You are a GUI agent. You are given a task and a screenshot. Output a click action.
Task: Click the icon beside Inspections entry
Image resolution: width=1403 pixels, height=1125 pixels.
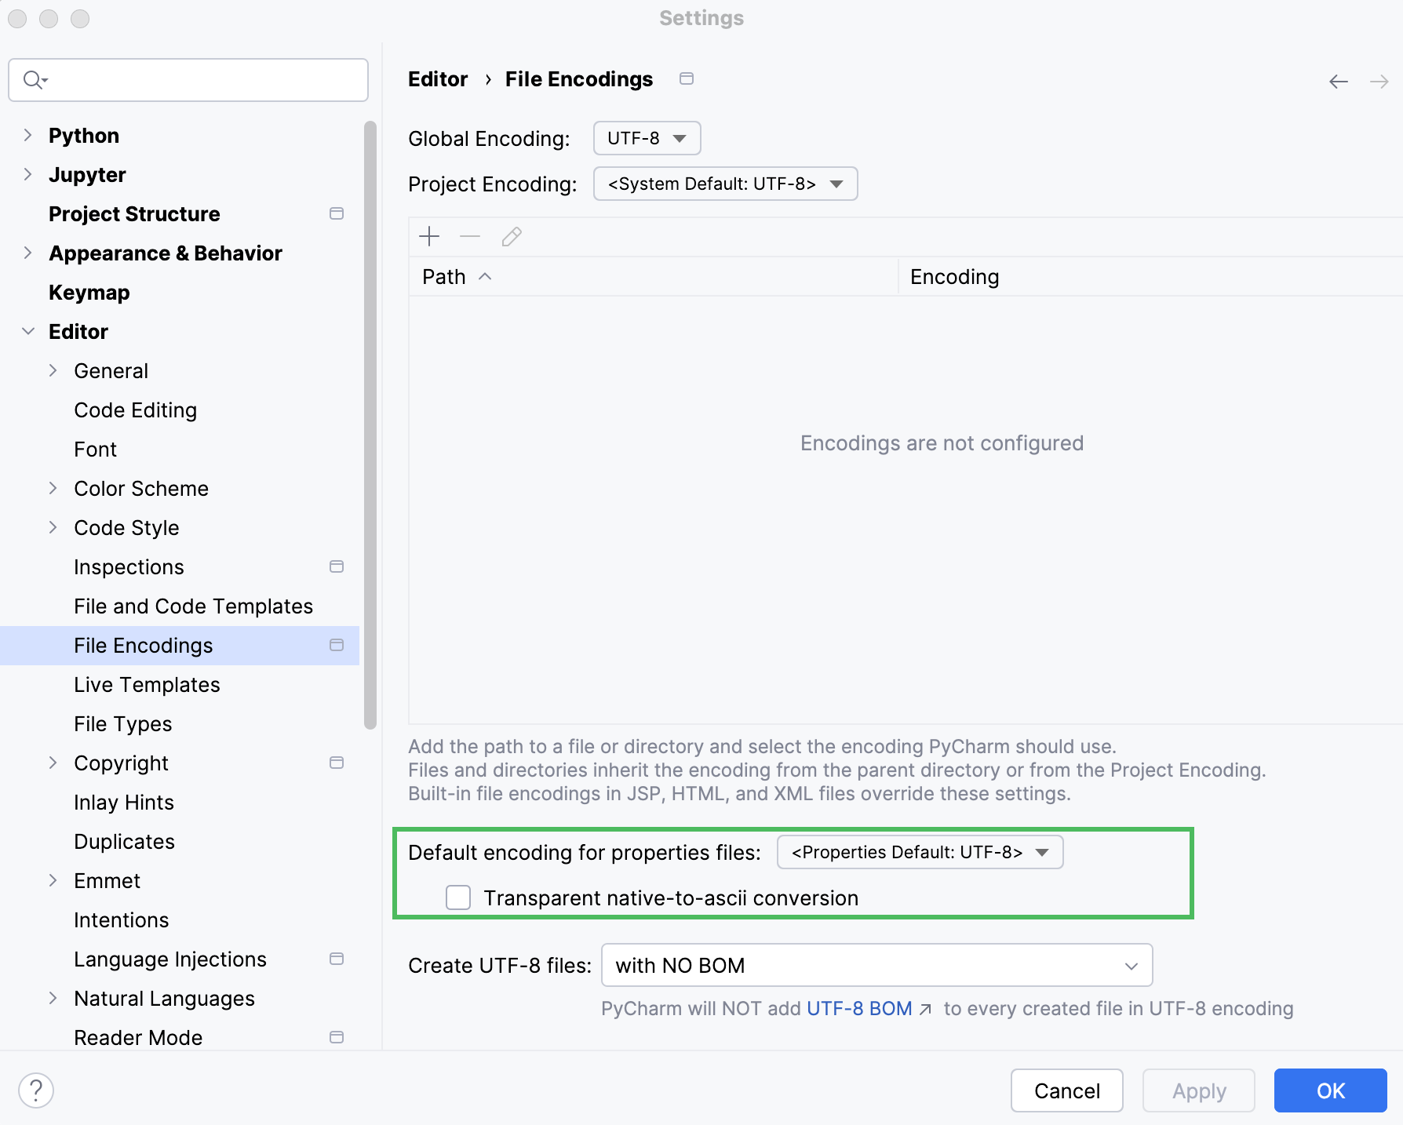(x=337, y=566)
